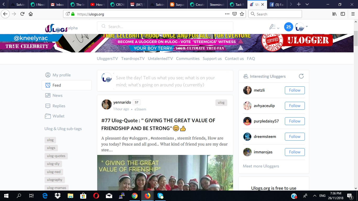The image size is (358, 201).
Task: Open the write post pencil menu
Action: tap(274, 27)
